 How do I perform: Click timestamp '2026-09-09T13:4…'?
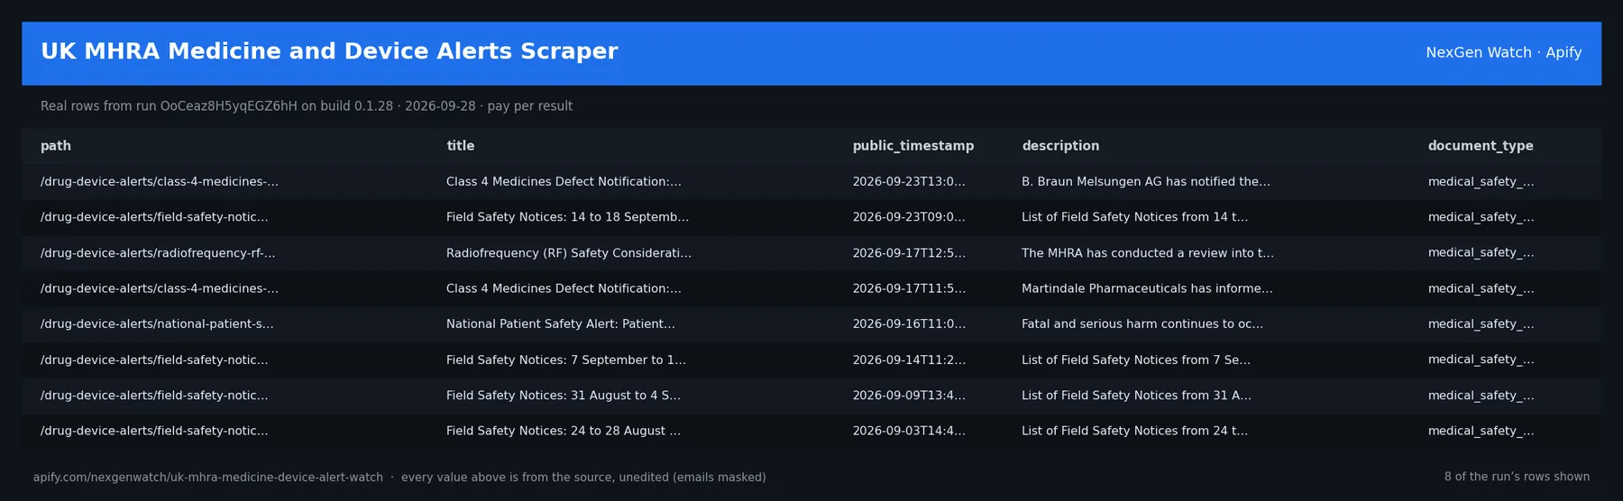click(x=909, y=396)
